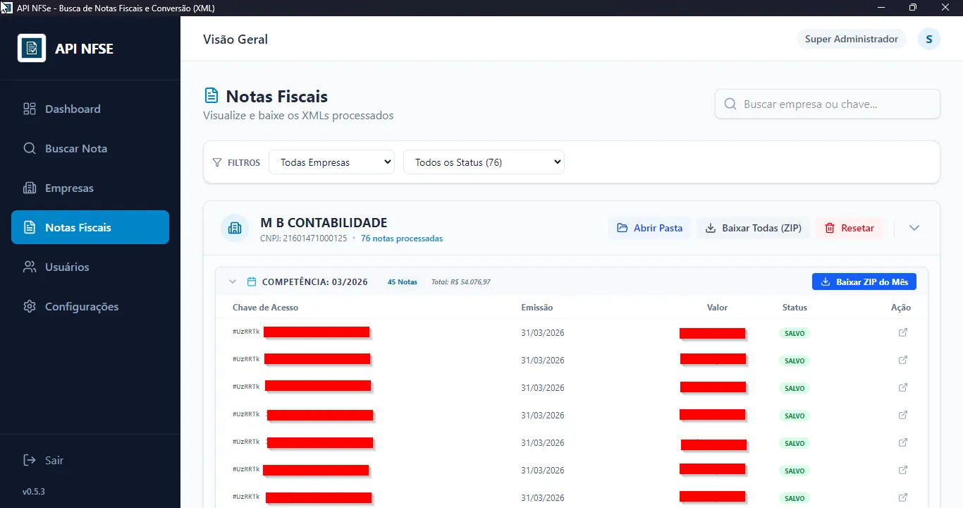This screenshot has height=508, width=963.
Task: Click the Configurações gear icon in sidebar
Action: click(30, 306)
